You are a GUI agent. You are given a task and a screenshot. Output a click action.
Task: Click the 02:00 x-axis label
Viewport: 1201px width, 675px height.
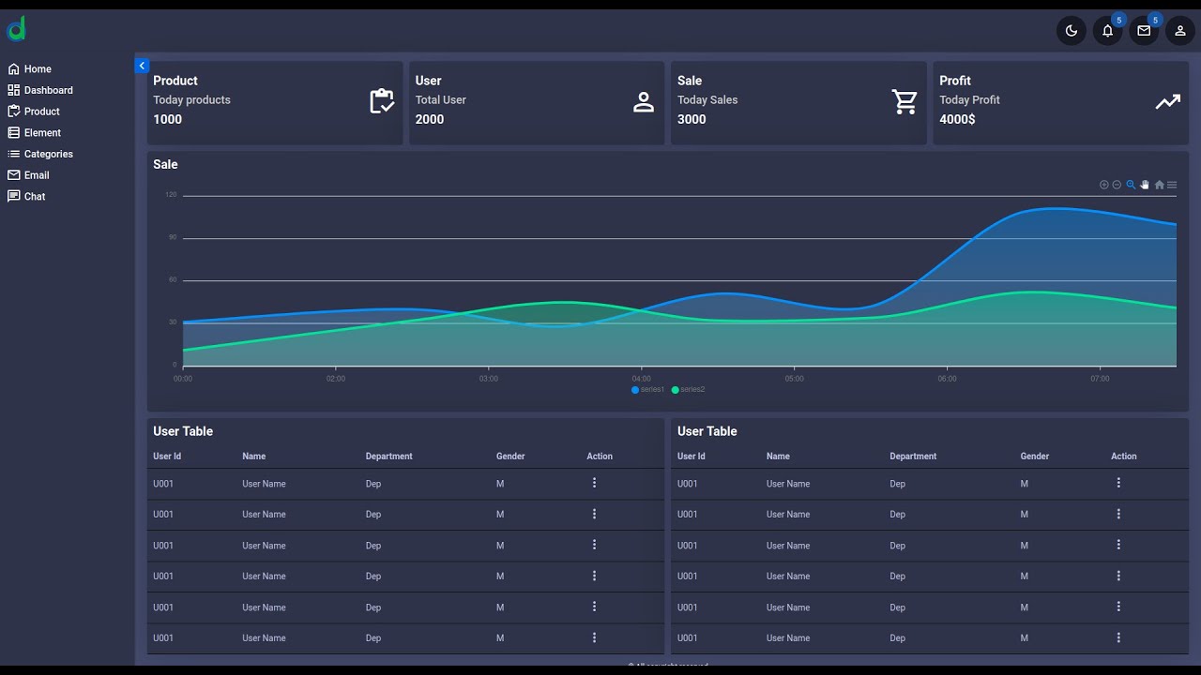[336, 379]
